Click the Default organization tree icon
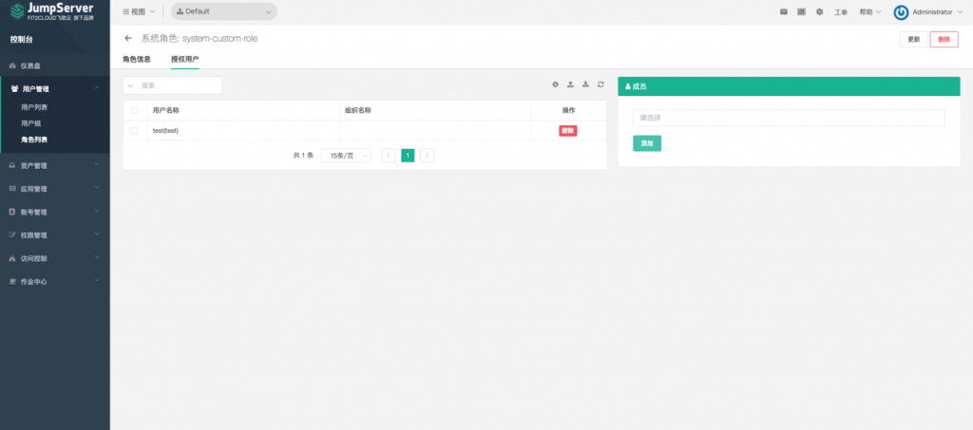 tap(180, 11)
